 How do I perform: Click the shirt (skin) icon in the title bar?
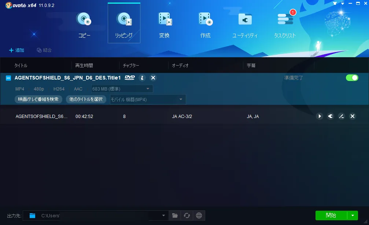click(x=335, y=3)
